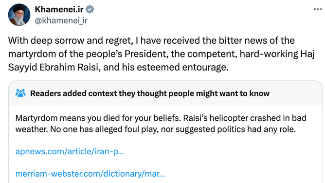This screenshot has width=325, height=183.
Task: Click the gray verified badge beside Khamenei.ir
Action: coord(90,9)
